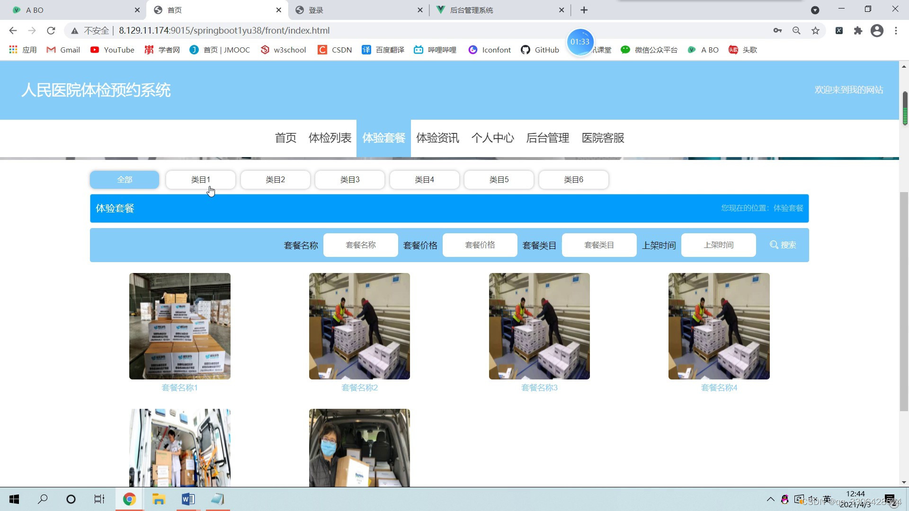Open the 哔哩哔哩 bookmark
909x511 pixels.
pyautogui.click(x=435, y=50)
